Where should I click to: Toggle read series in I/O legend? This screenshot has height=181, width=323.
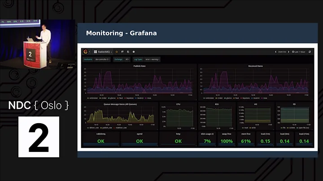coord(245,128)
